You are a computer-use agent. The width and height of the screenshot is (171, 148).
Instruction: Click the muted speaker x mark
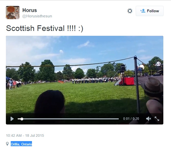(150, 119)
